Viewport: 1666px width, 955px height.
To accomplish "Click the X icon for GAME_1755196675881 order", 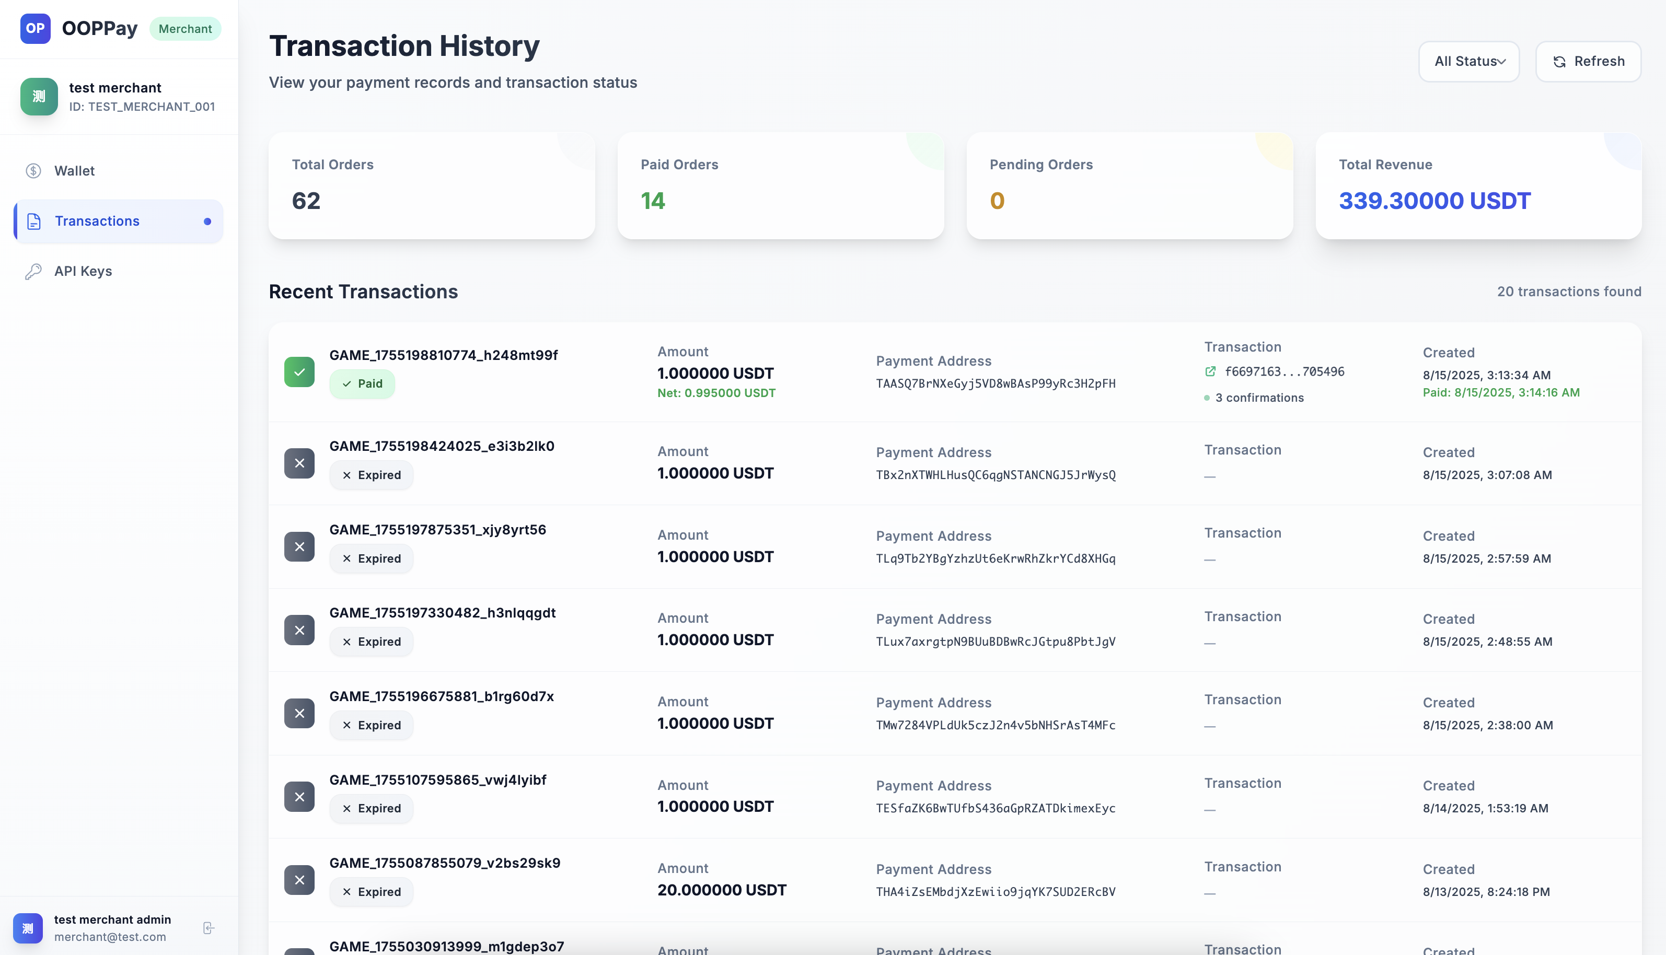I will pos(299,713).
